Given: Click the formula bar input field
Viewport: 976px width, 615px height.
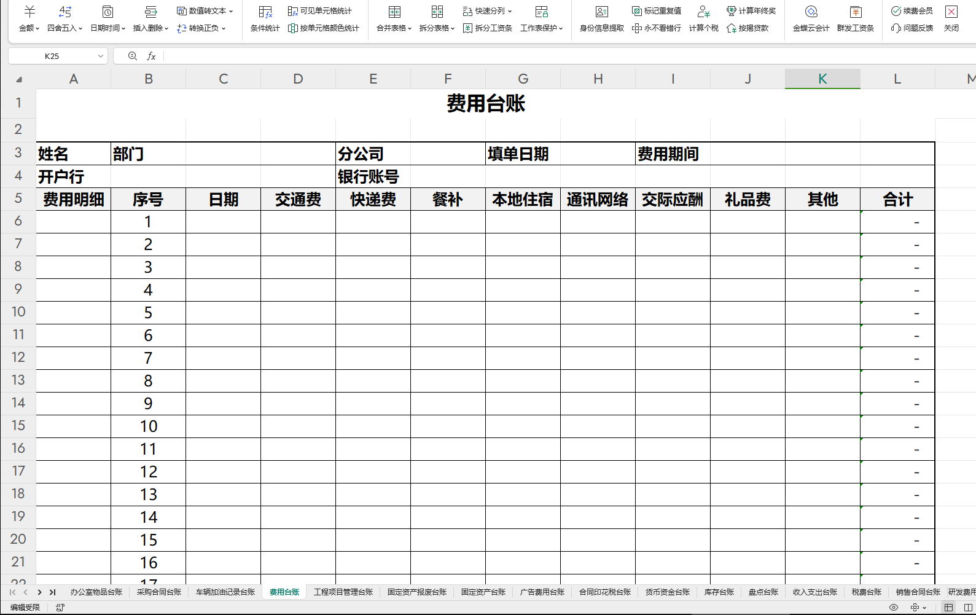Looking at the screenshot, I should point(569,56).
